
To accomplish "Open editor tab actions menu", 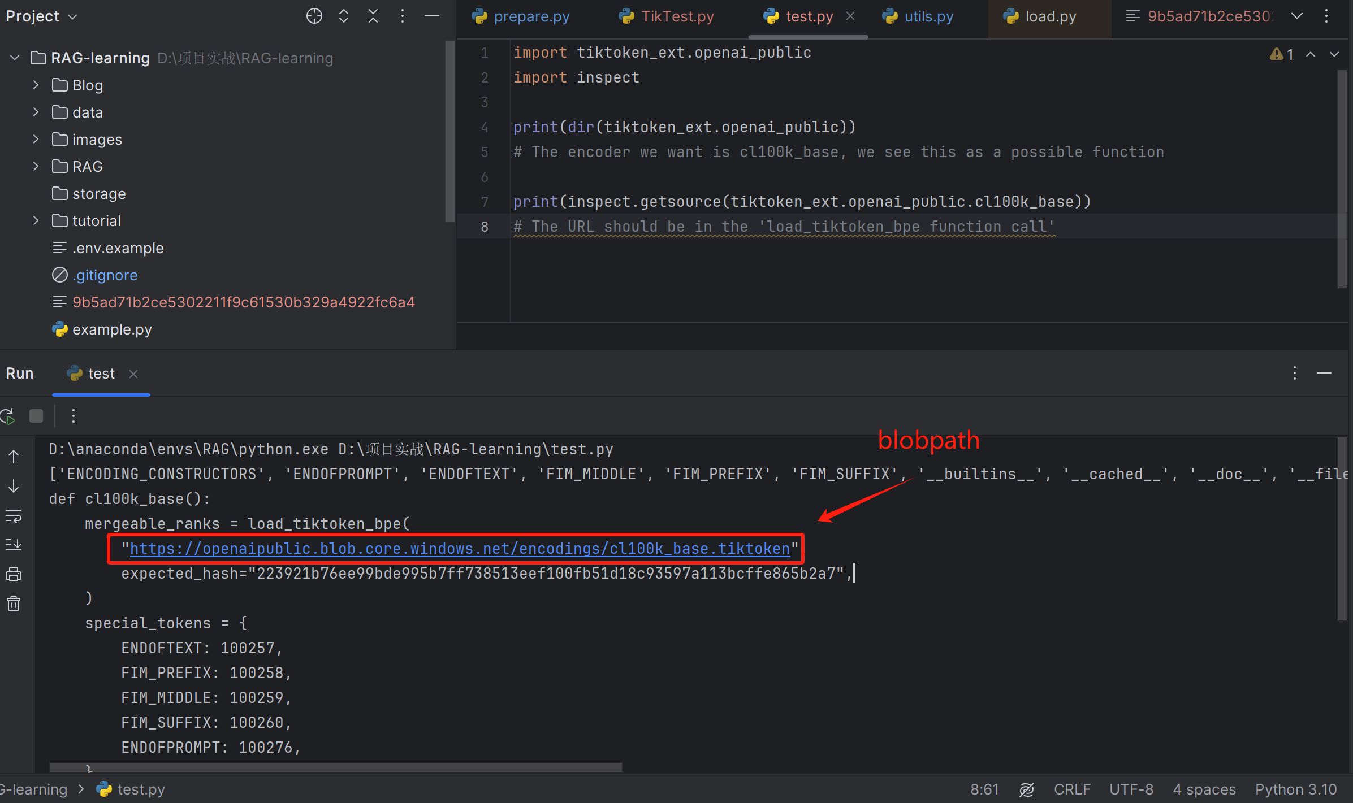I will pos(1326,16).
